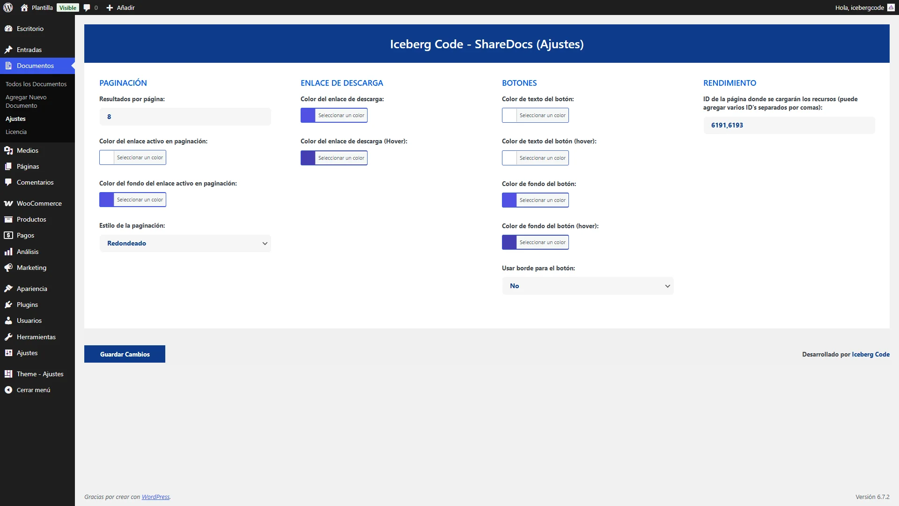Open the Usuarios menu label

tap(29, 320)
